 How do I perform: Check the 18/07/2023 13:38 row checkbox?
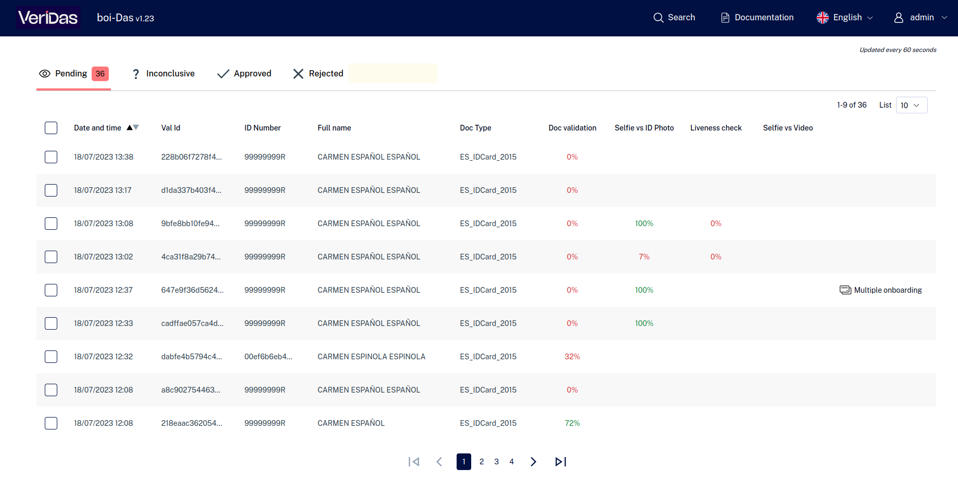coord(51,157)
